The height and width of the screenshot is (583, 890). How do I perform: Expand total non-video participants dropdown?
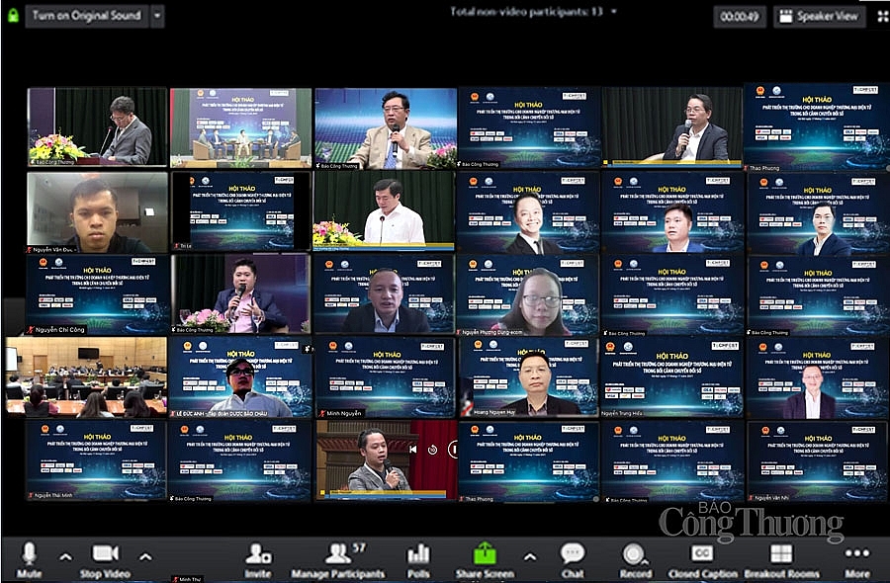(613, 12)
